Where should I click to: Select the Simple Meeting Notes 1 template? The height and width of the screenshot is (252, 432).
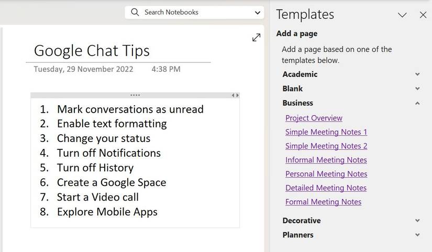click(x=326, y=132)
